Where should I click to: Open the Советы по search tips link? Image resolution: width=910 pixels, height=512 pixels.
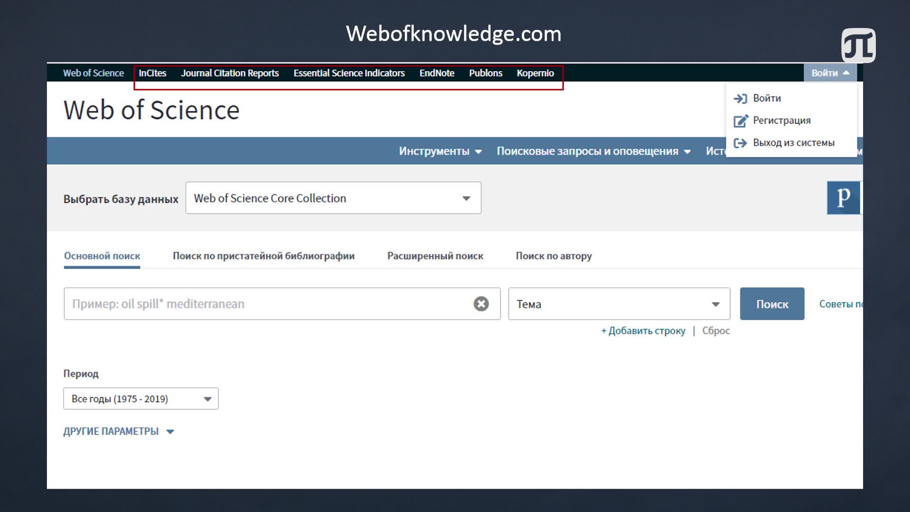841,304
